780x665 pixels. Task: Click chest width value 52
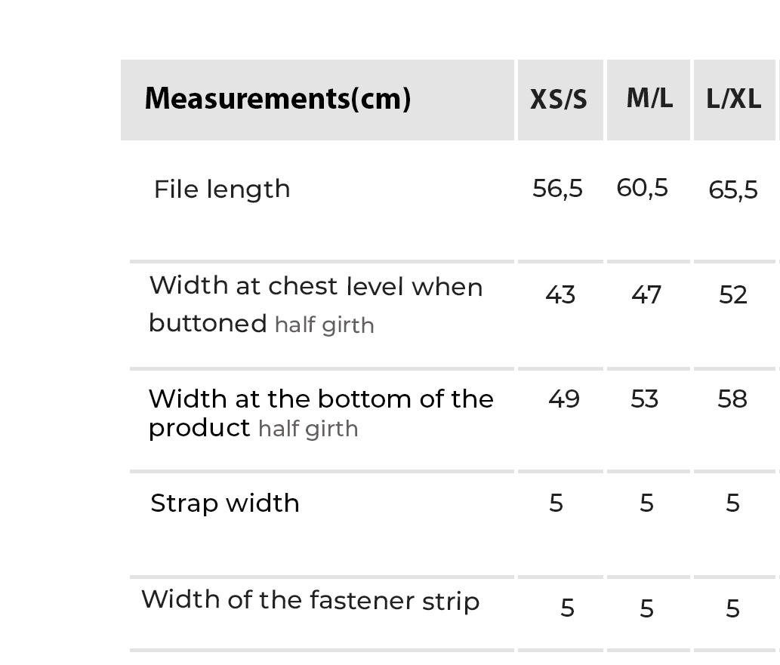coord(733,294)
